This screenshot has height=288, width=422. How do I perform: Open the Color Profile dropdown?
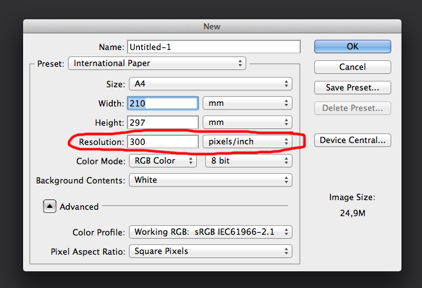coord(210,232)
